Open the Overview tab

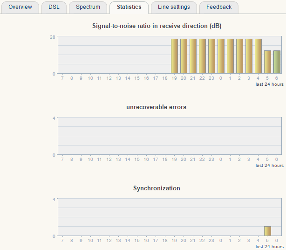(20, 7)
